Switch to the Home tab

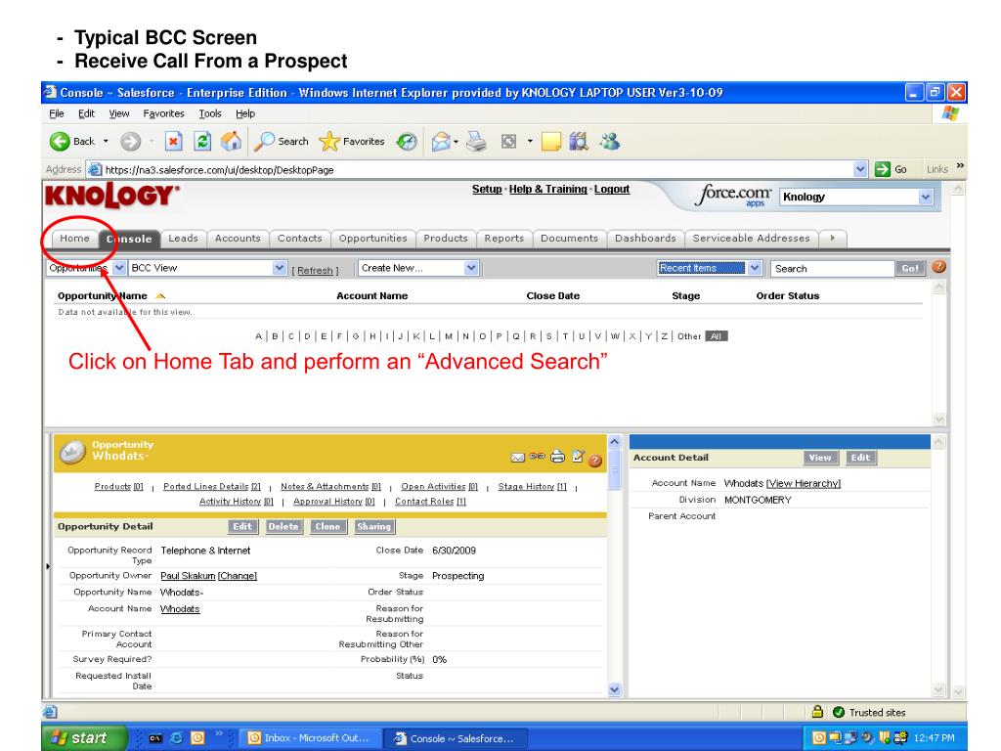pyautogui.click(x=74, y=239)
